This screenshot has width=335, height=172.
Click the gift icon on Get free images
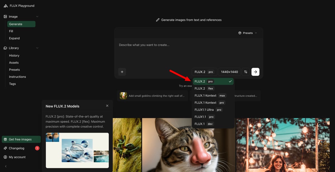[x=5, y=139]
